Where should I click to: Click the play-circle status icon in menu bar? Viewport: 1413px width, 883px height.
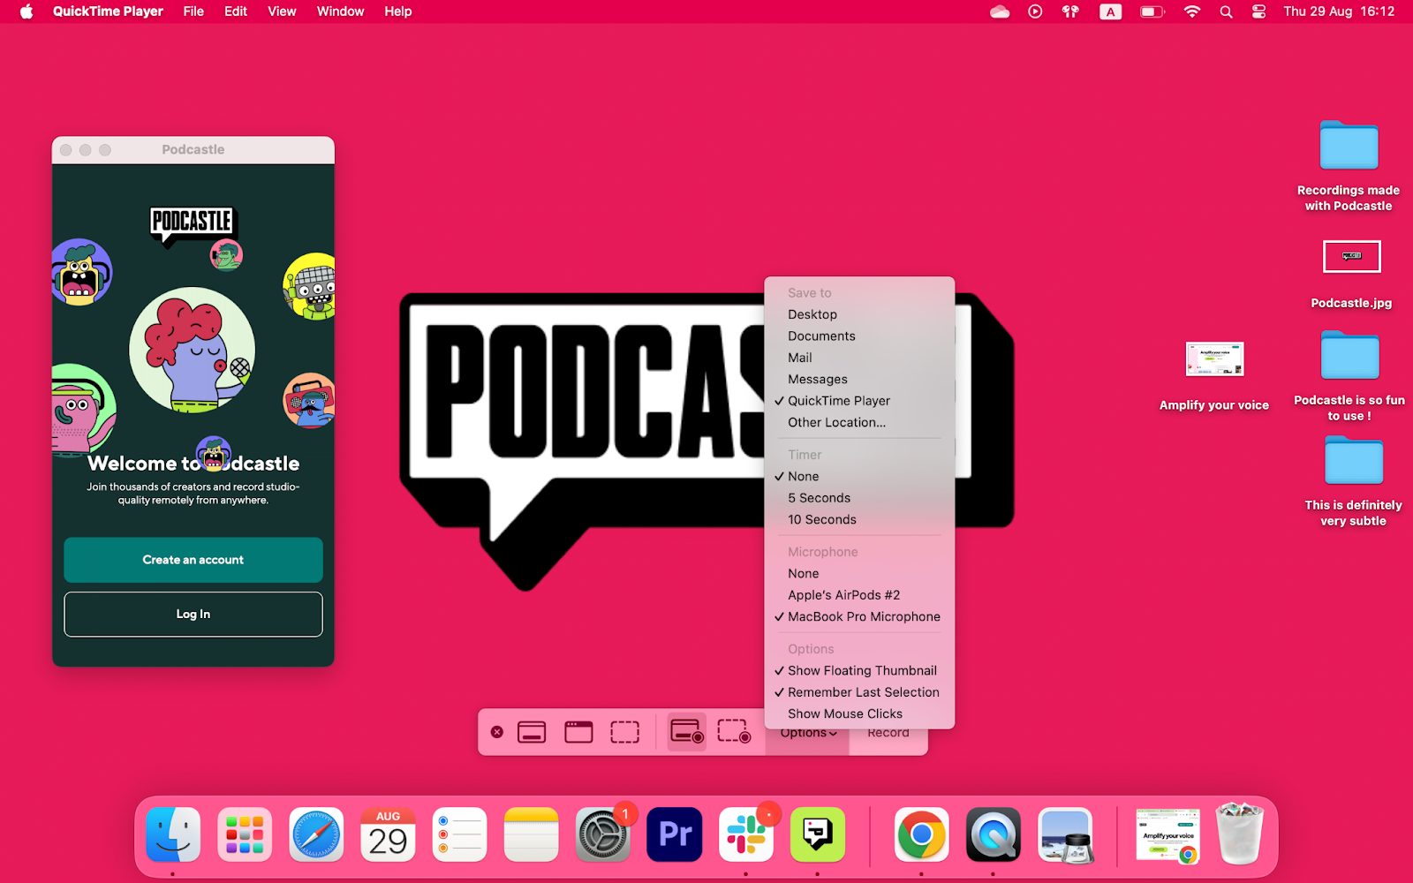(x=1035, y=11)
